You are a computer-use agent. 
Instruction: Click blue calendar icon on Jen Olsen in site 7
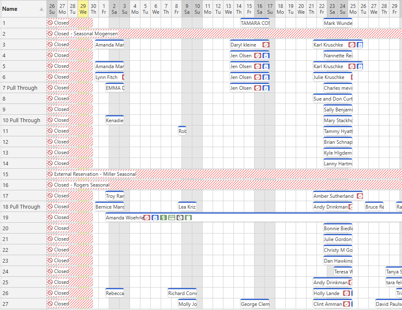pos(266,88)
